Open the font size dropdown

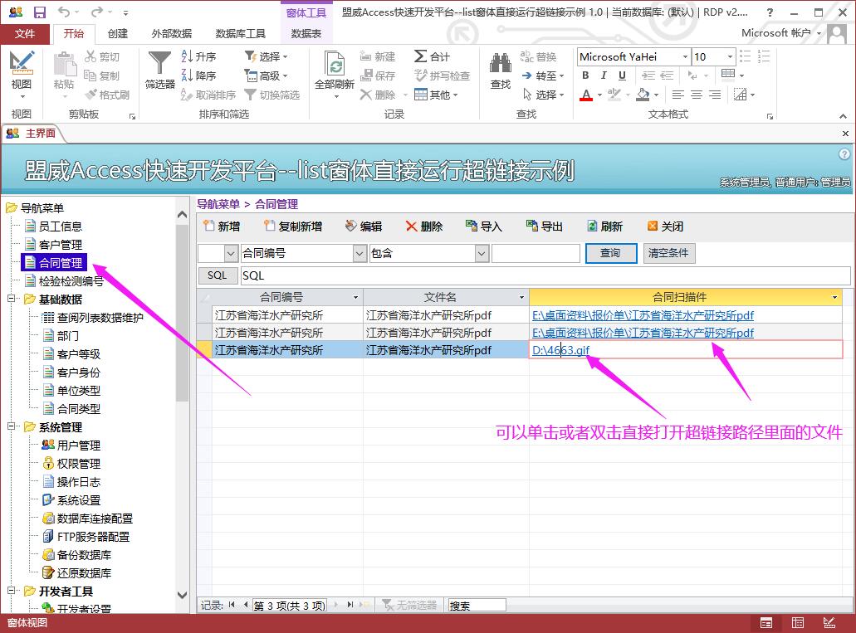pyautogui.click(x=730, y=56)
